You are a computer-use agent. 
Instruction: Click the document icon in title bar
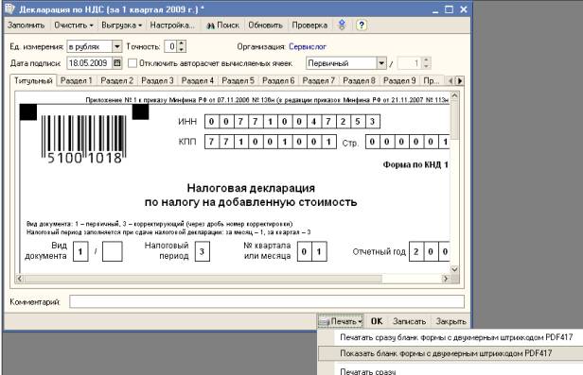[10, 9]
